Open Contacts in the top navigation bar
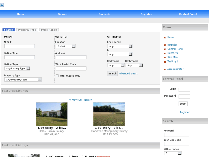This screenshot has width=209, height=157. pyautogui.click(x=104, y=14)
